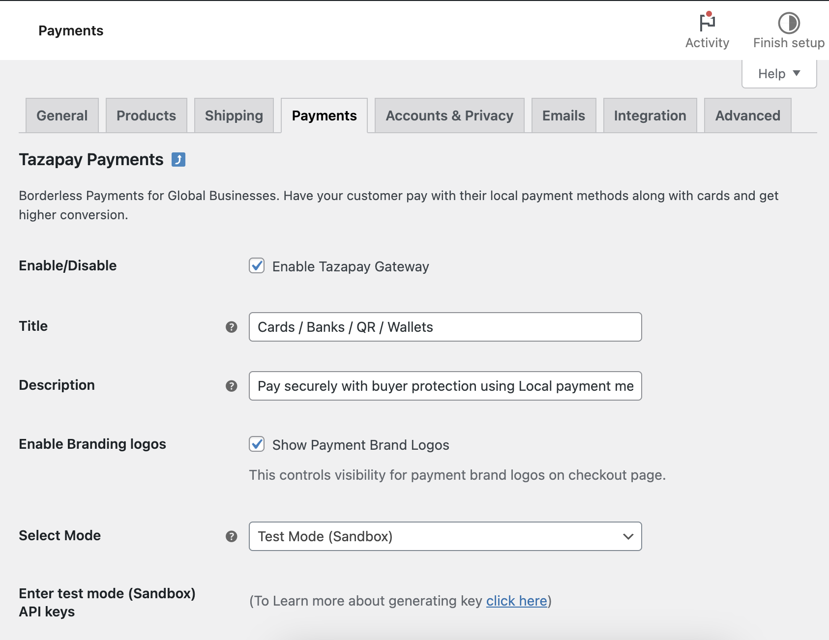Open the Emails tab
Image resolution: width=829 pixels, height=640 pixels.
point(563,116)
